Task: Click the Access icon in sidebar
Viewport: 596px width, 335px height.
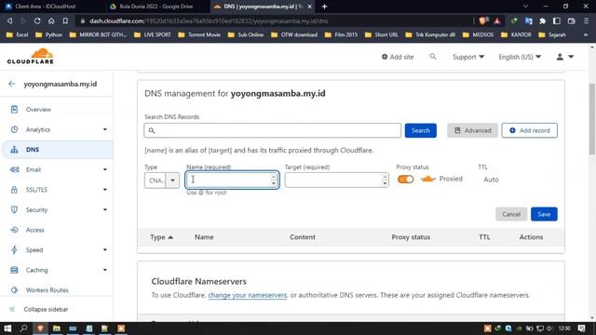Action: [x=14, y=230]
